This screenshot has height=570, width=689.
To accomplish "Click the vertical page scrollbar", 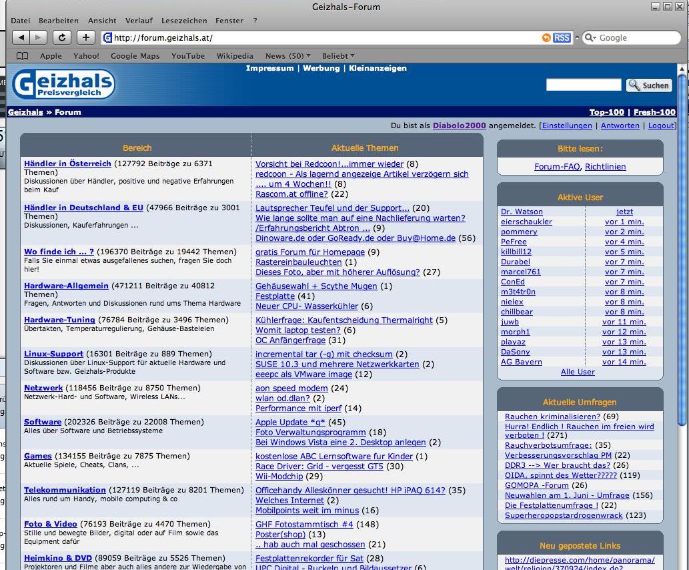I will pyautogui.click(x=681, y=267).
